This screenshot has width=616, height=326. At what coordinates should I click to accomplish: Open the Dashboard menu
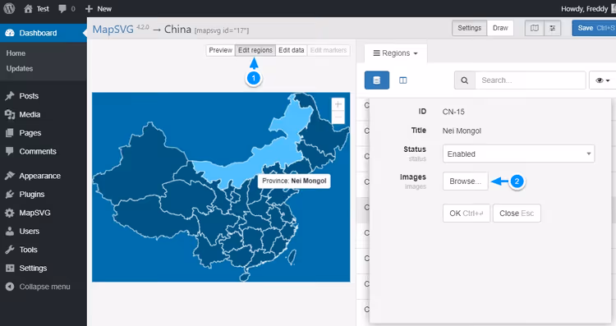pos(44,33)
